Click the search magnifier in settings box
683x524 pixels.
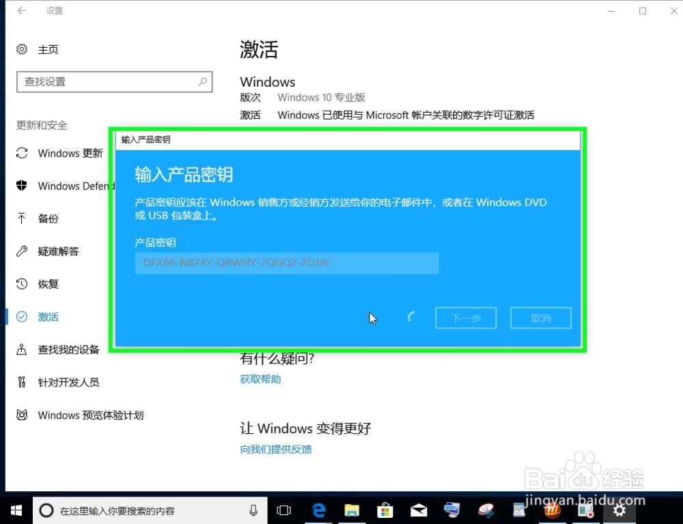(203, 81)
